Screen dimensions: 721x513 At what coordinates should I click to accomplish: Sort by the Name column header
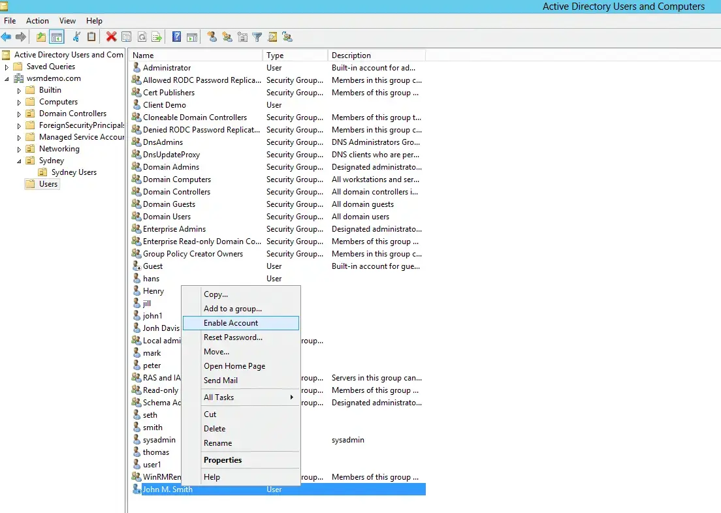click(x=195, y=55)
